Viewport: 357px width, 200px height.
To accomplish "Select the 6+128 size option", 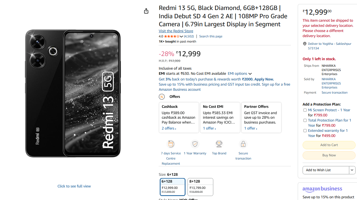I will tap(173, 187).
